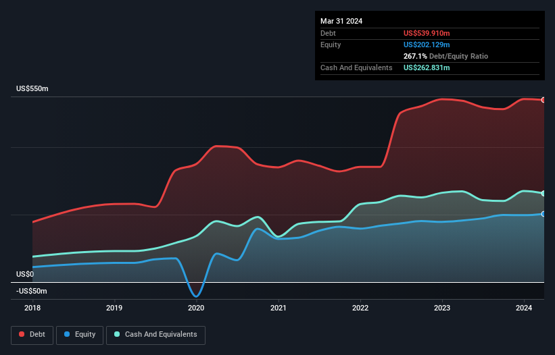Click the US$539.910m debt value
The image size is (555, 355).
tap(427, 33)
